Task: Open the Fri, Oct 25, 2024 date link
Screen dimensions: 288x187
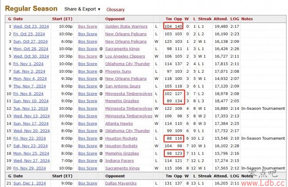Action: coord(29,34)
